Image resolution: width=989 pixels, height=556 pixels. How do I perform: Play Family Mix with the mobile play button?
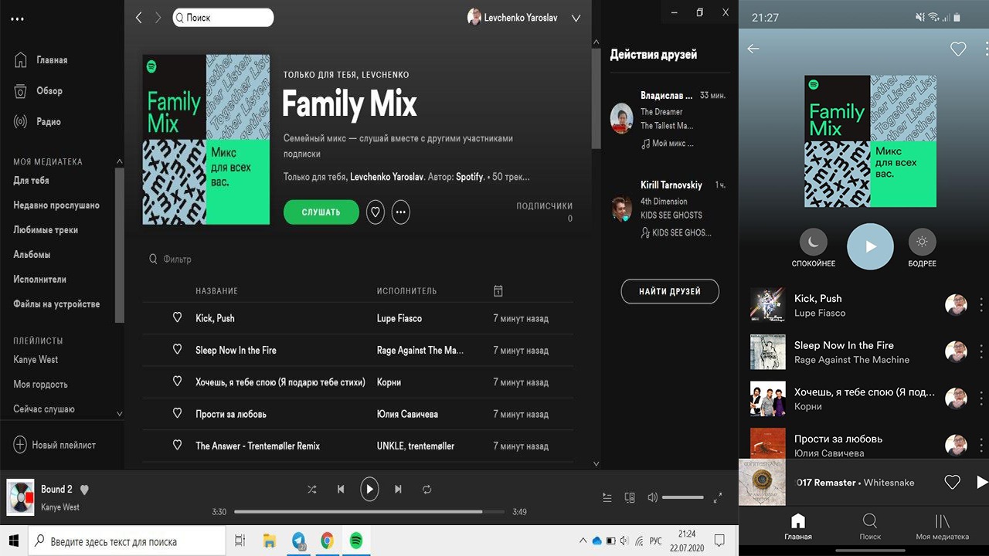tap(870, 246)
